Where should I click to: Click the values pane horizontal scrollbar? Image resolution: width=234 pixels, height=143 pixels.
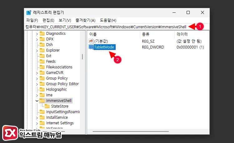coord(131,131)
